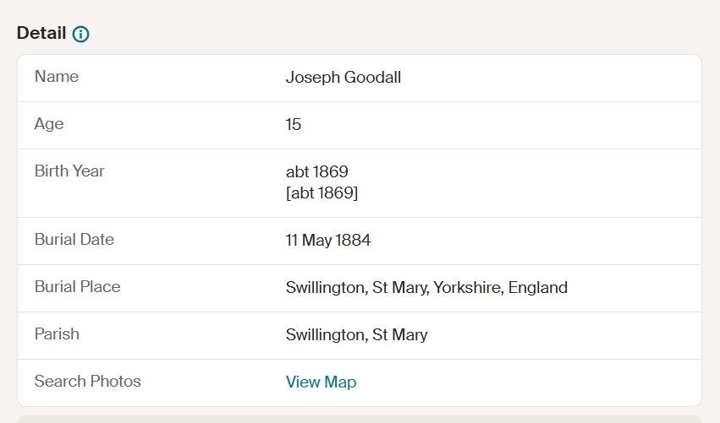The height and width of the screenshot is (423, 720).
Task: Click the burial date 11 May 1884
Action: (328, 240)
